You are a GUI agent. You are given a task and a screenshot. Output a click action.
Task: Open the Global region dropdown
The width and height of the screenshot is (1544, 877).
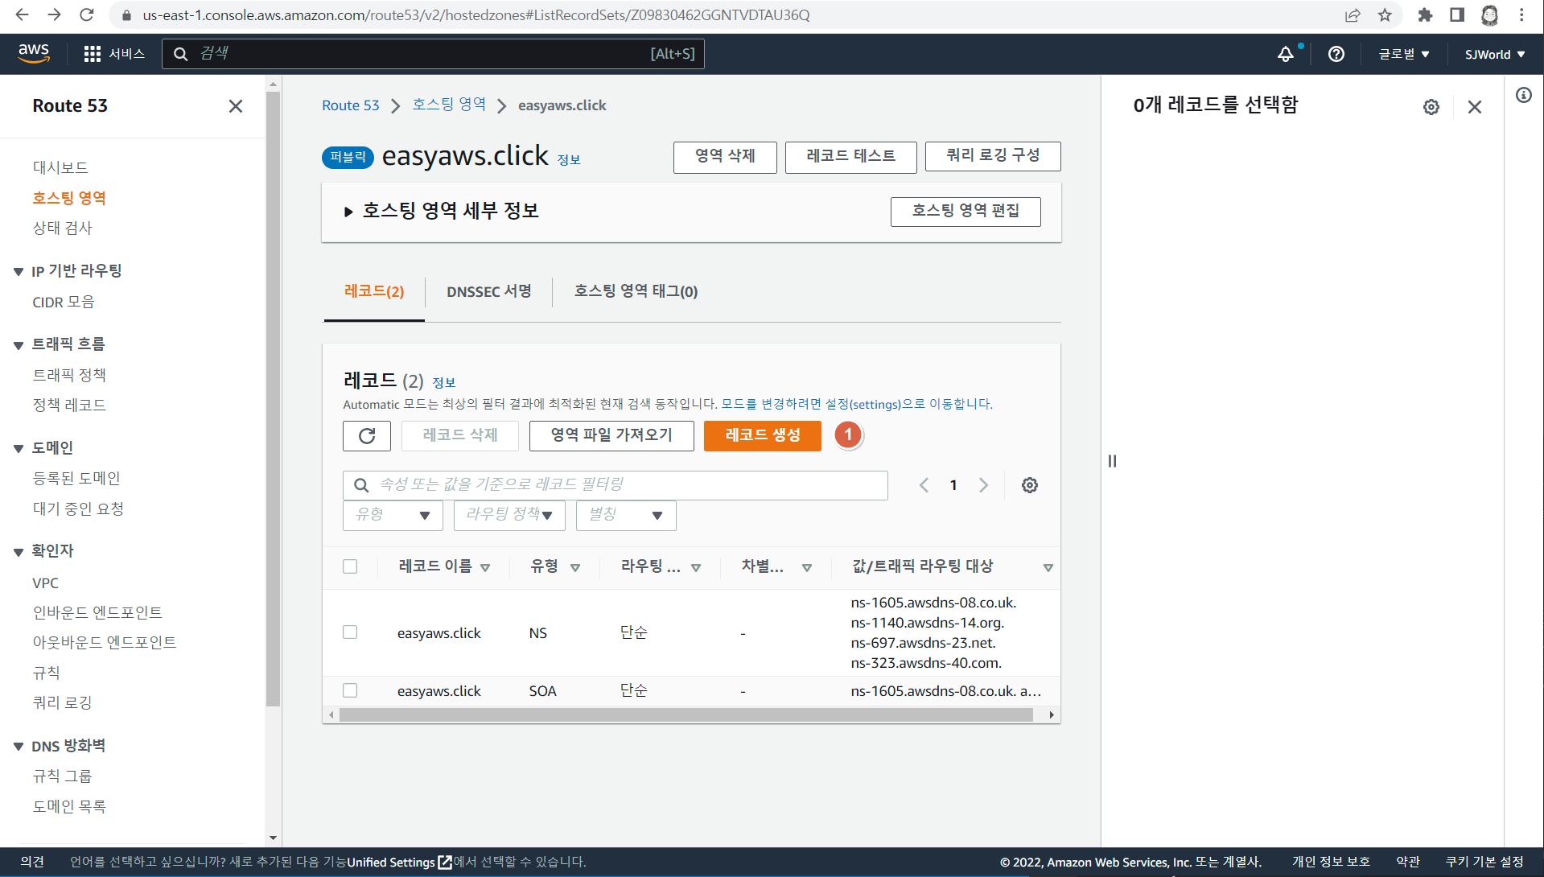pos(1404,54)
